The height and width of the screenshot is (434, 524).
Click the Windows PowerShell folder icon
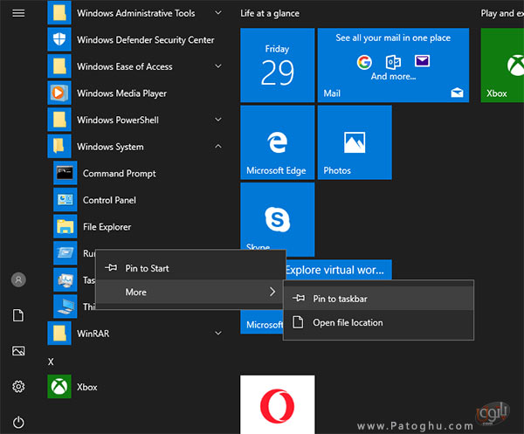59,120
